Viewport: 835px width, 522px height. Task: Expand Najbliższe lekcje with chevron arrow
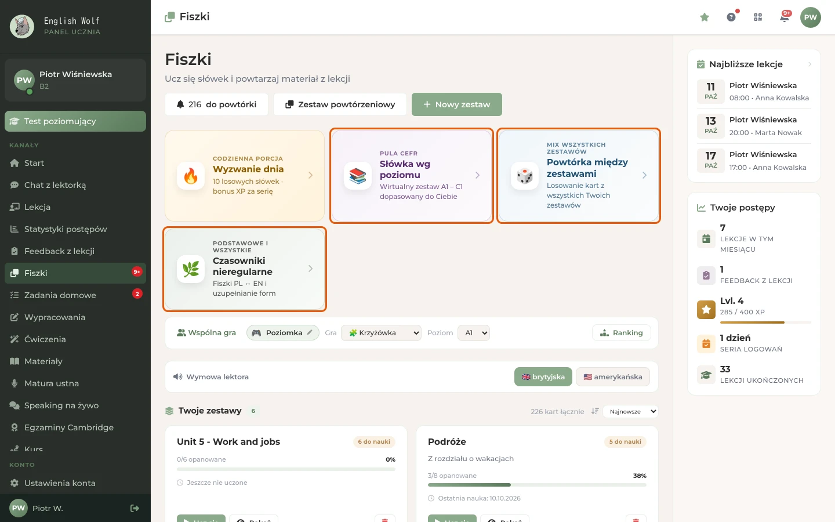click(x=809, y=64)
